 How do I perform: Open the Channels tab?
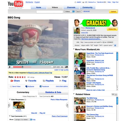tap(71, 7)
